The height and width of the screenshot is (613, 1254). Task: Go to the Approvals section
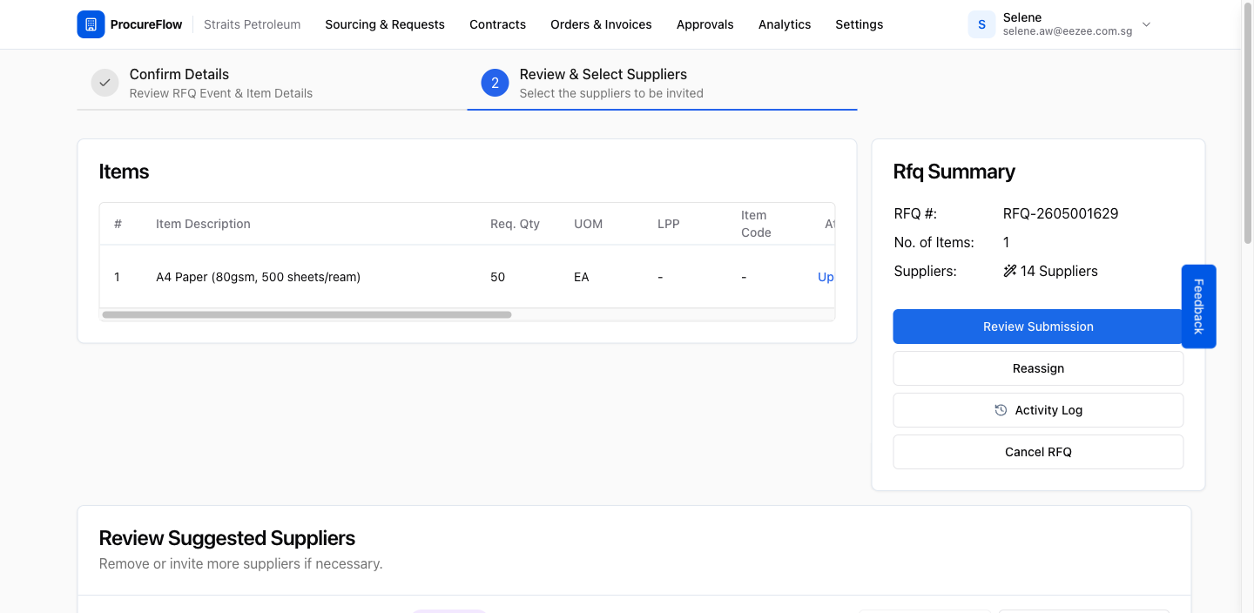[705, 24]
